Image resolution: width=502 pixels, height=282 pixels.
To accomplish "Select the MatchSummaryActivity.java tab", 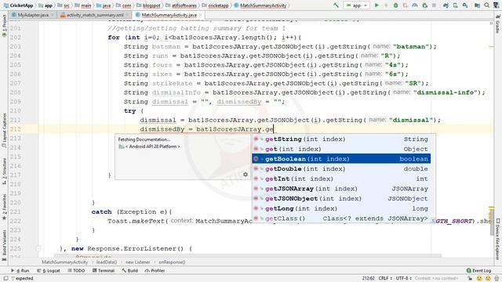I will pos(169,15).
